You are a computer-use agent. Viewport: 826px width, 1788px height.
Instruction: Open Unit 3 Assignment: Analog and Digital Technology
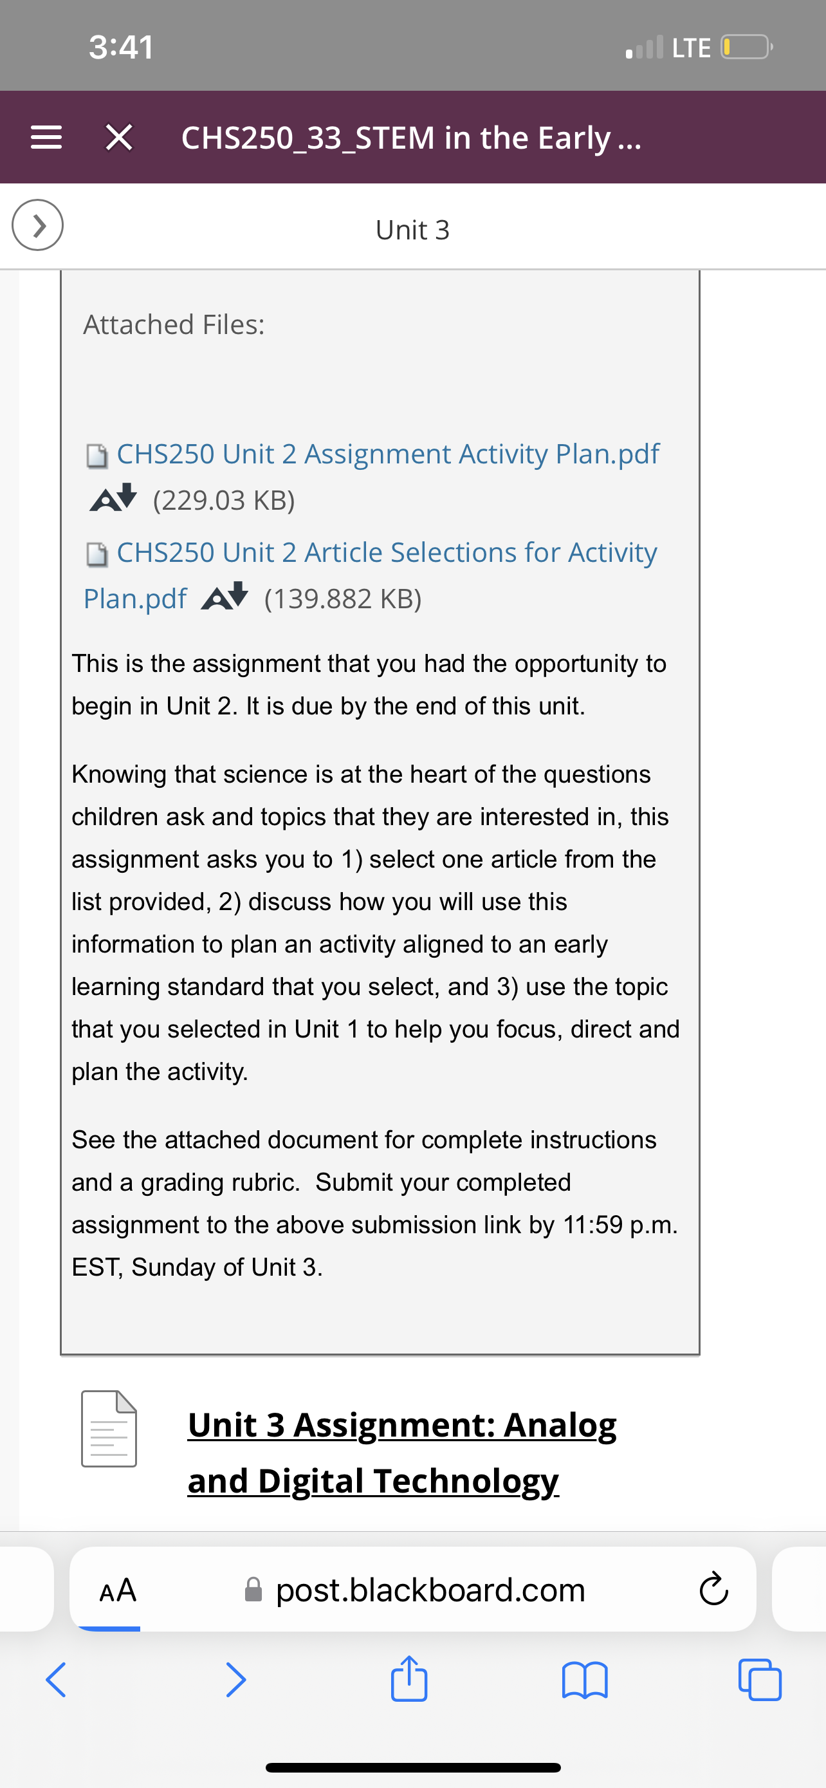pos(402,1452)
